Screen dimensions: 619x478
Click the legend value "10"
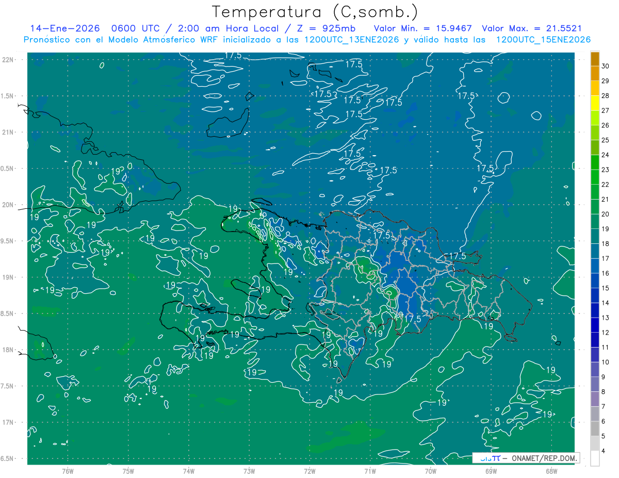pos(606,362)
